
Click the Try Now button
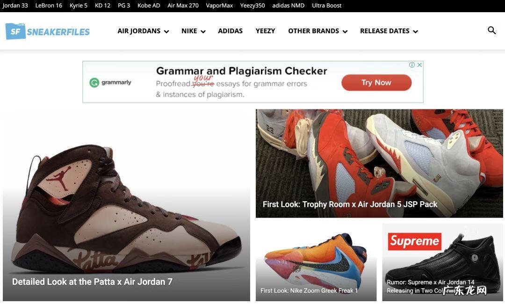point(376,83)
